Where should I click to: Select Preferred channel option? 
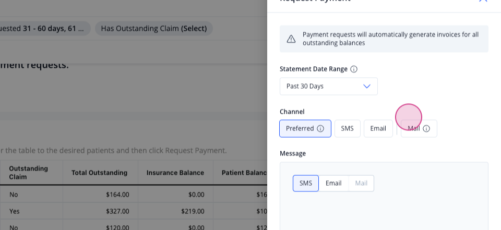click(305, 128)
